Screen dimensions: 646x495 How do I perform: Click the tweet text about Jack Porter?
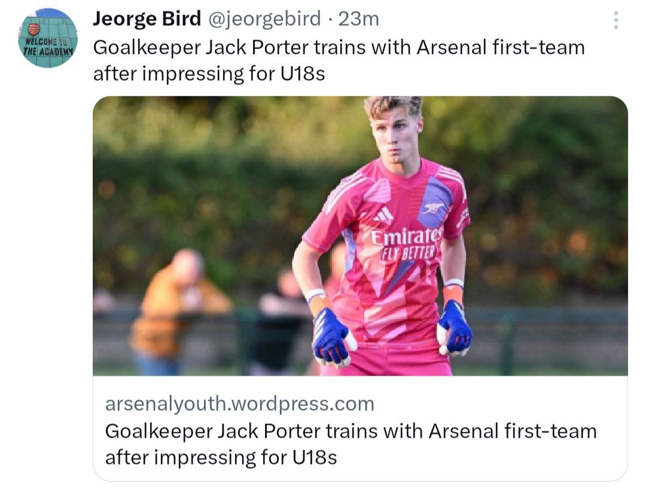(x=338, y=60)
